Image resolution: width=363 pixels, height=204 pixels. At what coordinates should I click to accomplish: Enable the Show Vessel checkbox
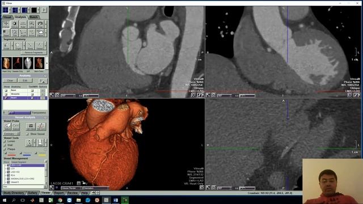click(28, 134)
